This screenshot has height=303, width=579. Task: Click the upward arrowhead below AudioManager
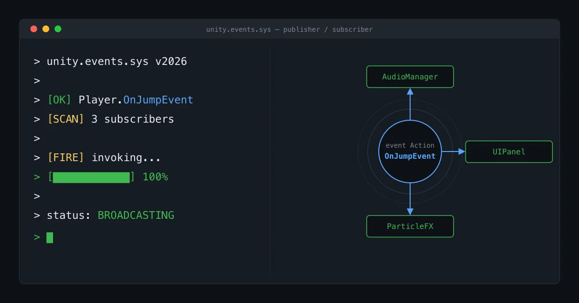tap(410, 91)
